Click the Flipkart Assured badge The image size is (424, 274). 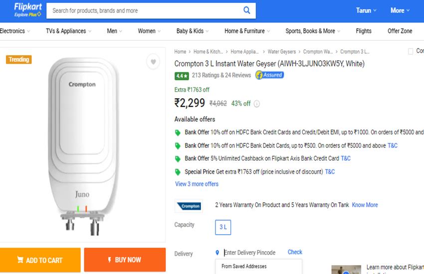(269, 75)
